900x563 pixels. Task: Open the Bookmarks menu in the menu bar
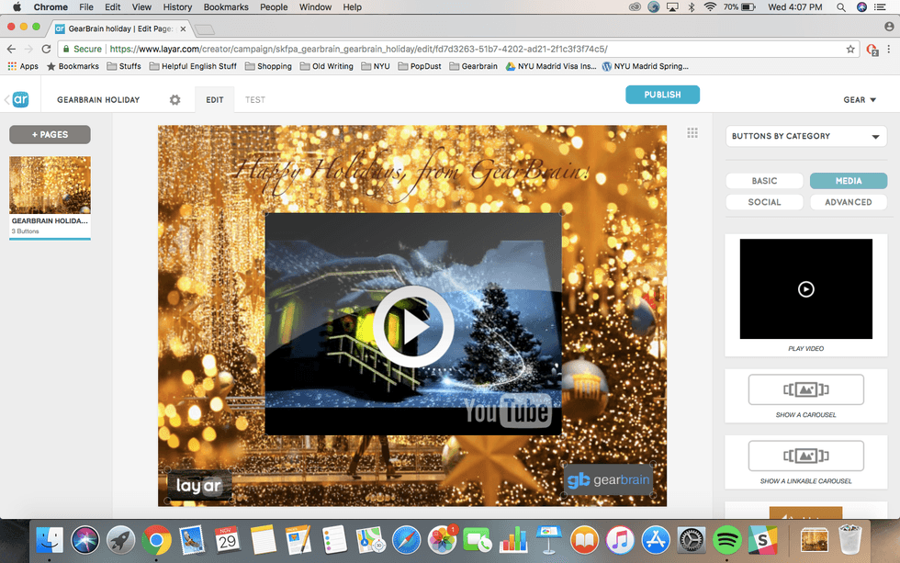pos(225,6)
